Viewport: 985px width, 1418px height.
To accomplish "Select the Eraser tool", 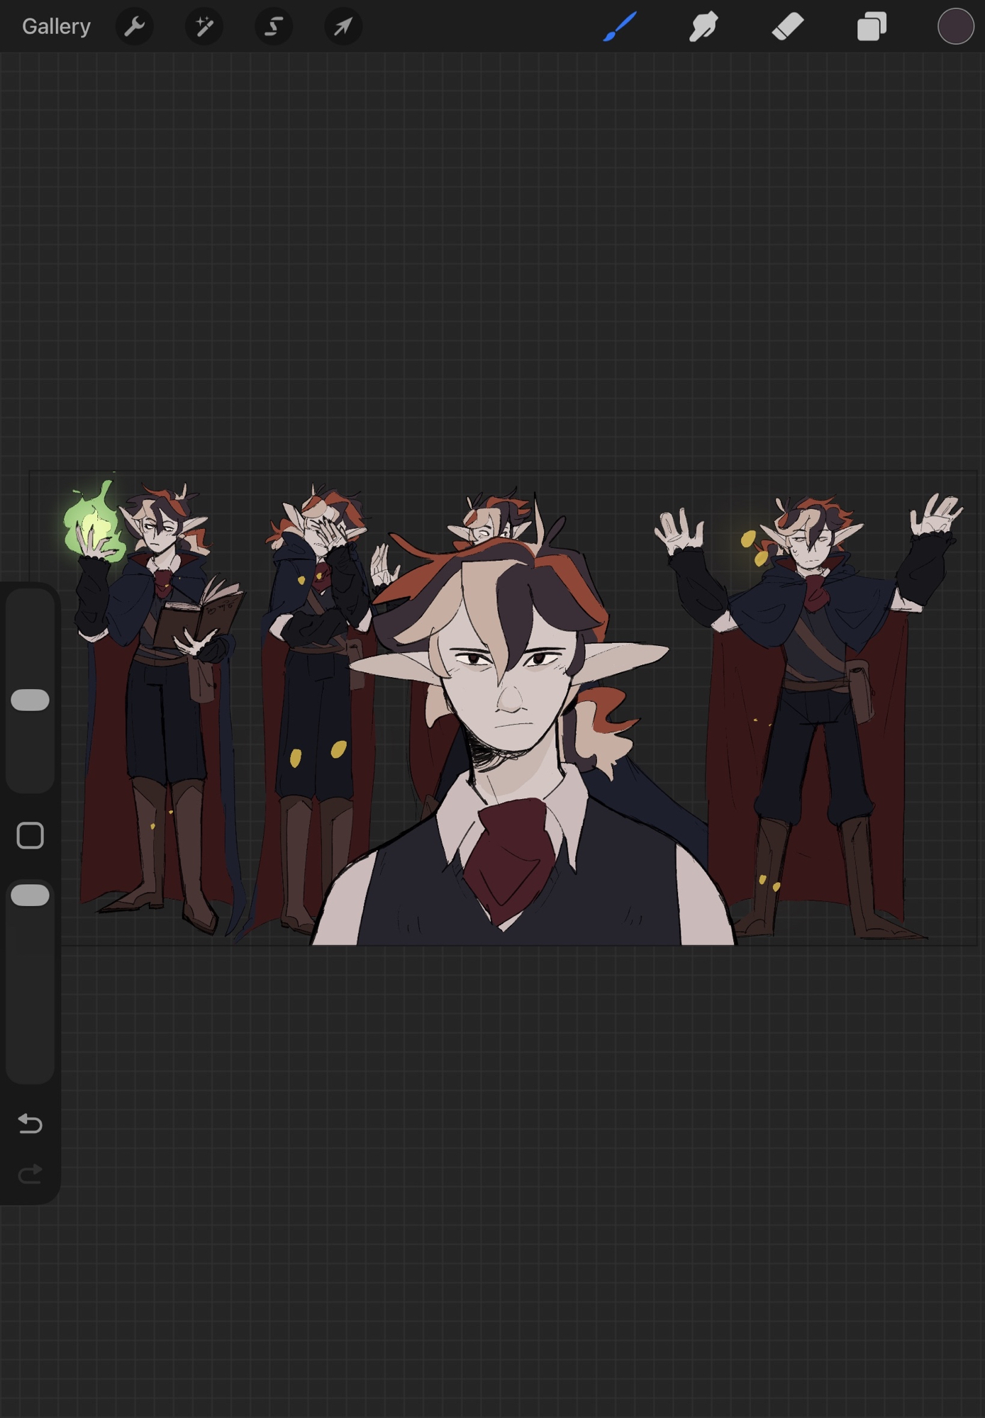I will click(787, 27).
